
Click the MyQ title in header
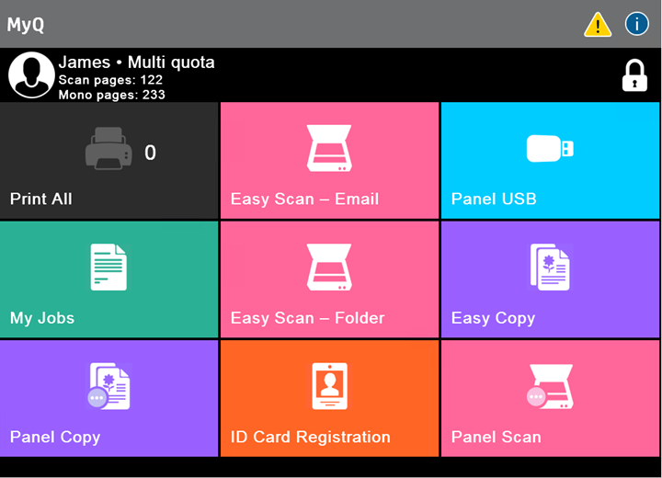click(x=26, y=25)
